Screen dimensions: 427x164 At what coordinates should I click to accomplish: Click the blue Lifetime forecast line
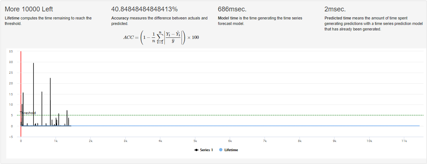(x=245, y=125)
